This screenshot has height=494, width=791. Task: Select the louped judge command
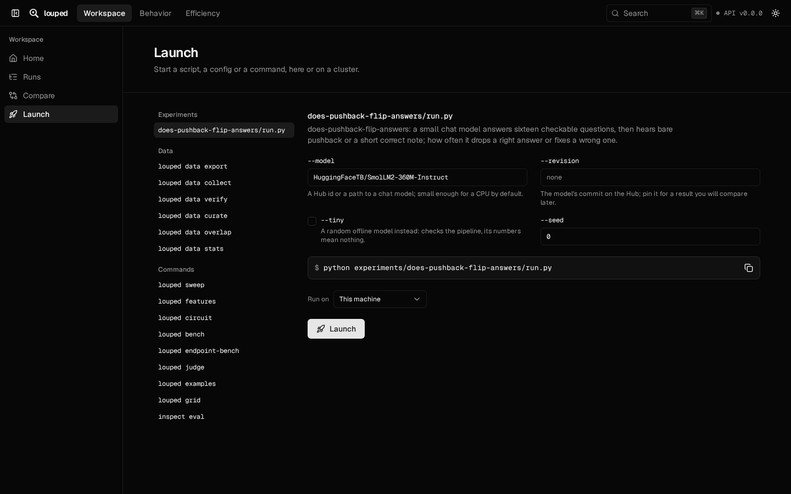(224, 367)
